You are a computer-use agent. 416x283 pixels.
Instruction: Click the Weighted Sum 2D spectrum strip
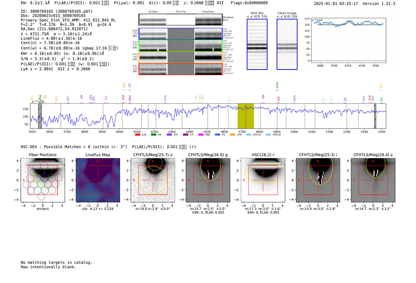[x=181, y=20]
